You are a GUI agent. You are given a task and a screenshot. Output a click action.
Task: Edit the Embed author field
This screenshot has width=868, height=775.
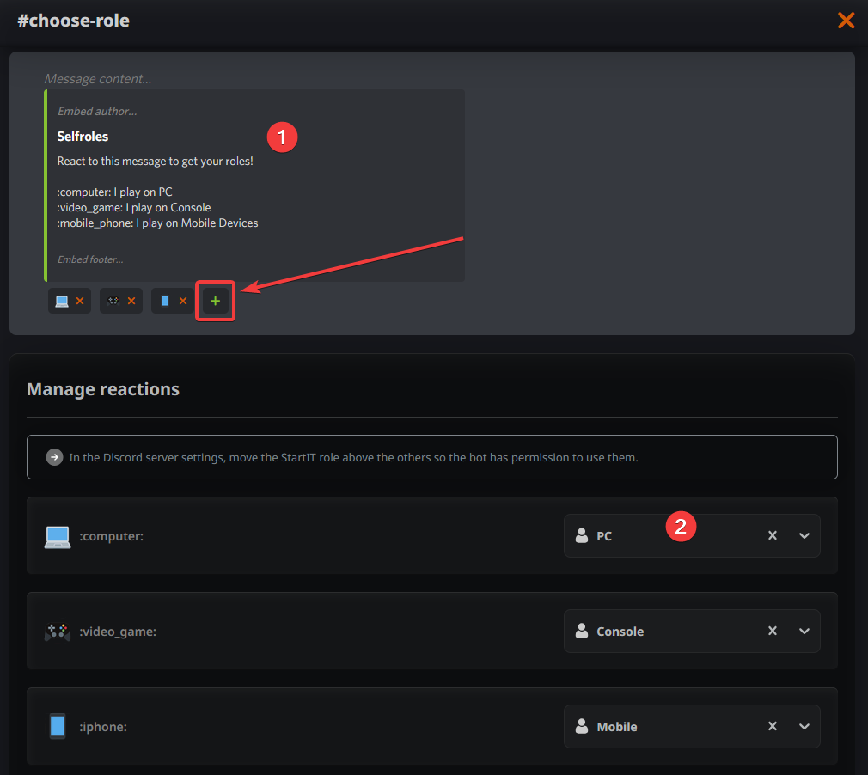pyautogui.click(x=97, y=111)
